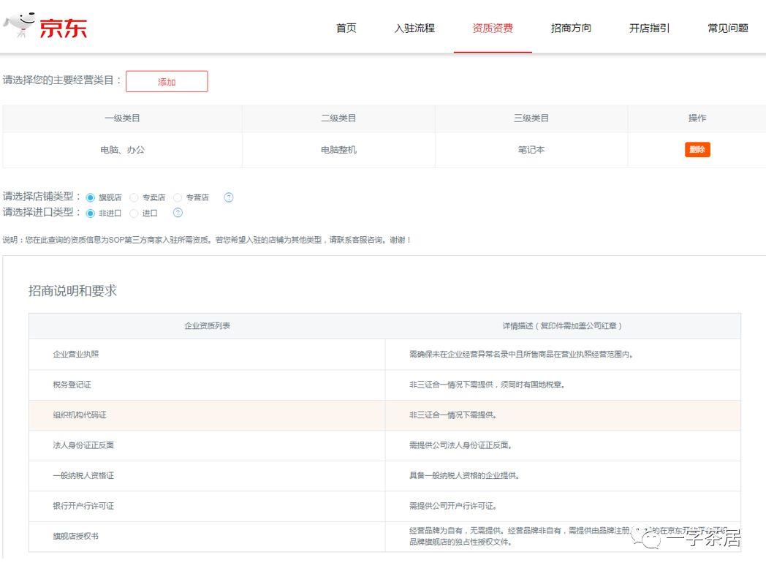The image size is (766, 571).
Task: Open the 常见问题 tab
Action: click(x=728, y=28)
